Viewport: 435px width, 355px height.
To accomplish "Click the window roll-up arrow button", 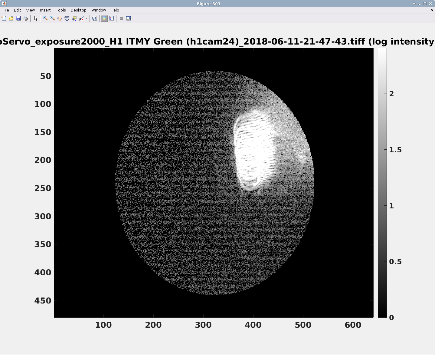I will click(414, 4).
